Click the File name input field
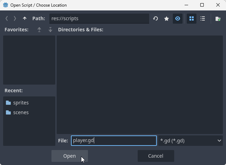This screenshot has height=165, width=226. (114, 141)
